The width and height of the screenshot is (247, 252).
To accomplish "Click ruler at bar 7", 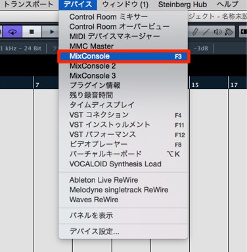I will 37,85.
